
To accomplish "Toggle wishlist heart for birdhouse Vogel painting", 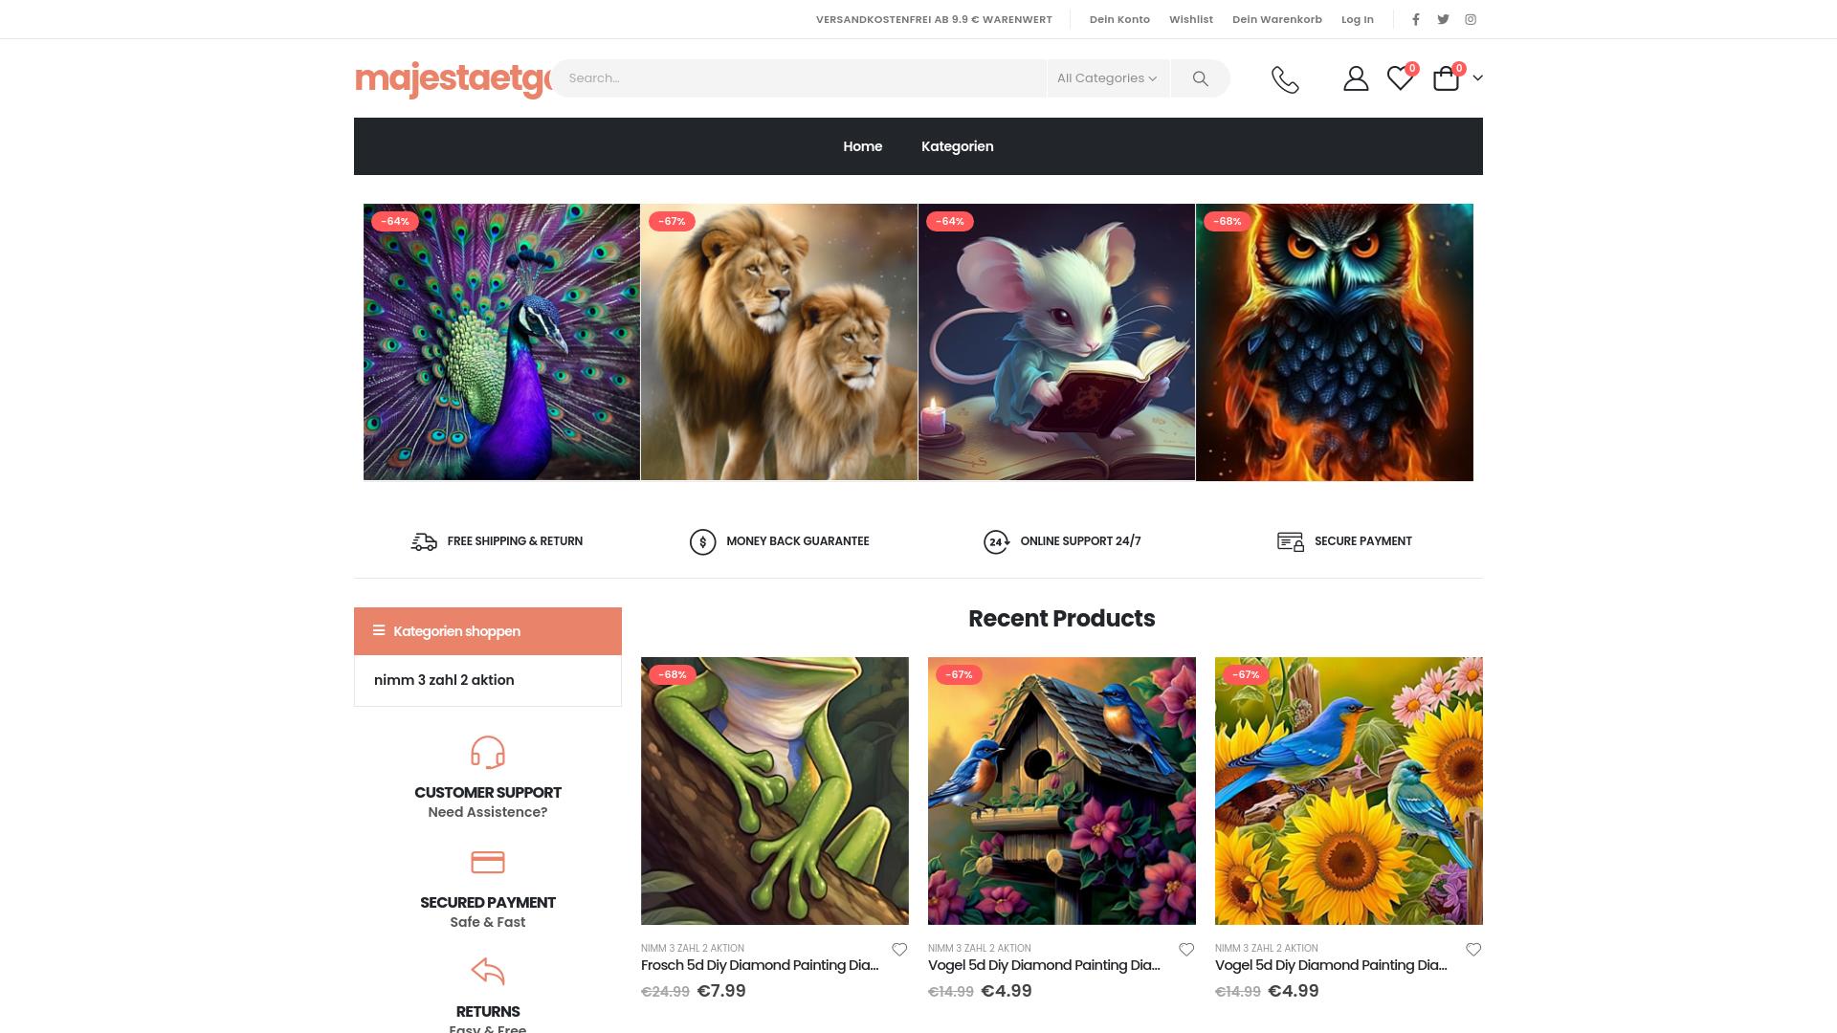I will [1186, 949].
